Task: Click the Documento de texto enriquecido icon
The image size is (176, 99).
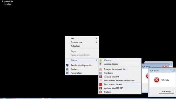Action: 101,81
